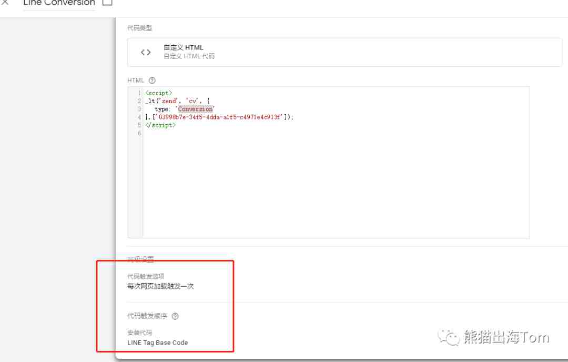Click the 代码触发选项 label

146,276
